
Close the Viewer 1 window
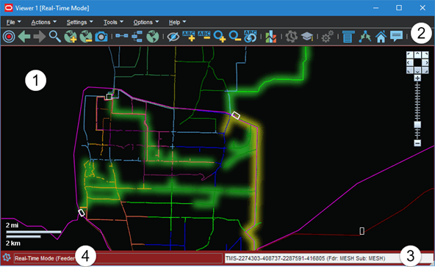(423, 8)
